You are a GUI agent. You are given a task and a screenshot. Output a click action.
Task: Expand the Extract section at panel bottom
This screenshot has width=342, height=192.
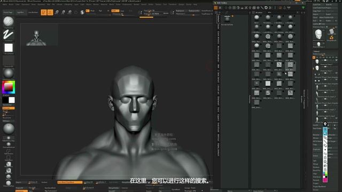point(316,190)
